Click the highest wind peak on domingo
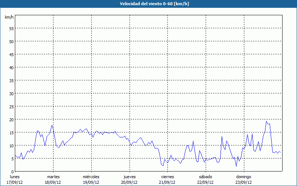Screen dimensions: 297x186 [x=266, y=121]
